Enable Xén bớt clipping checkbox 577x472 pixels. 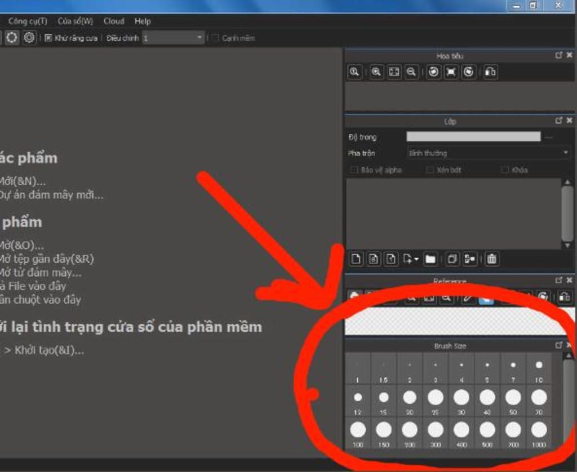point(430,170)
